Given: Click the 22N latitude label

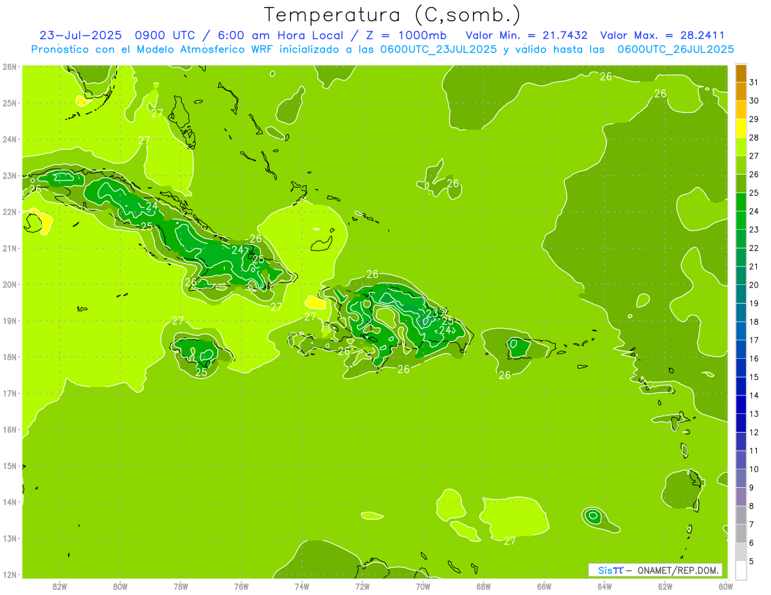Looking at the screenshot, I should (x=9, y=212).
